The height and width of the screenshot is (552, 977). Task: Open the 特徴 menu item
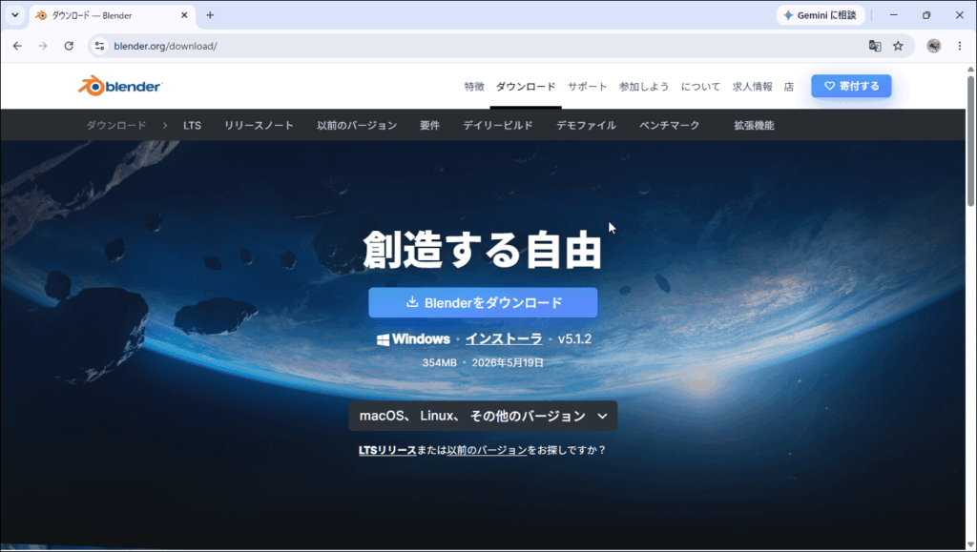[x=474, y=87]
